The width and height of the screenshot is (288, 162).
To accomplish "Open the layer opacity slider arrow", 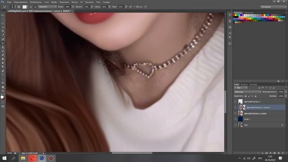I will tap(285, 92).
